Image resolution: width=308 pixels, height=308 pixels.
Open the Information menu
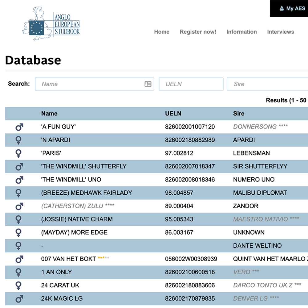pos(241,32)
